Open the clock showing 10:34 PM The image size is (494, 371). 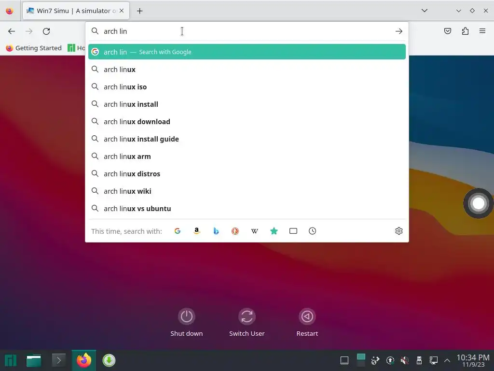473,360
